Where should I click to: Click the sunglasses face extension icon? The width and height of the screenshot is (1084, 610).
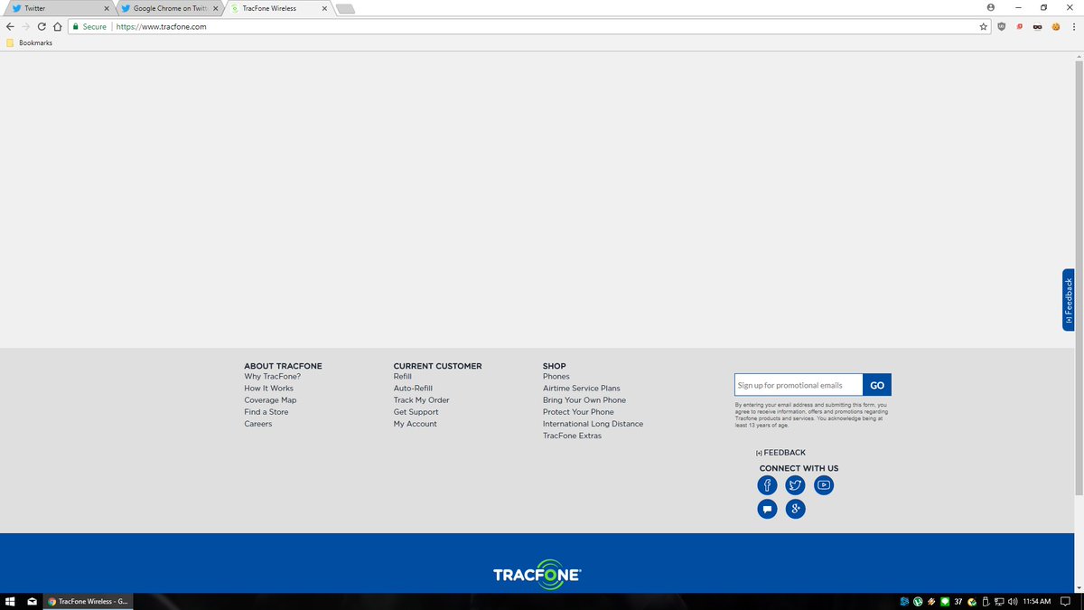(x=1037, y=27)
